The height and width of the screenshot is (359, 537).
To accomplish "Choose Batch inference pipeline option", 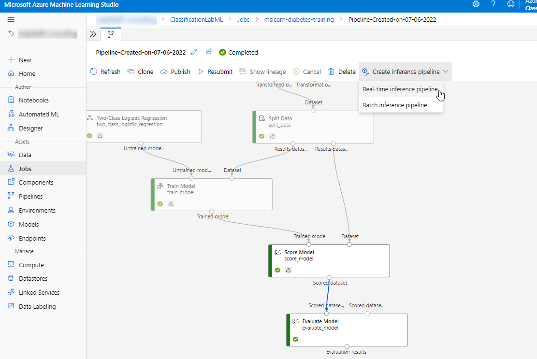I will [x=395, y=105].
